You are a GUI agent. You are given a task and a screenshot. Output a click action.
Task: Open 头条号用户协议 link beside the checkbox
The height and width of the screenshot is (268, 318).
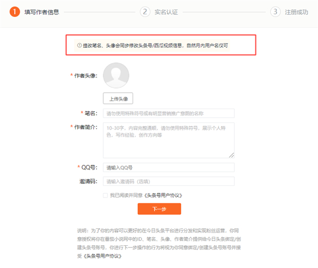coord(164,195)
